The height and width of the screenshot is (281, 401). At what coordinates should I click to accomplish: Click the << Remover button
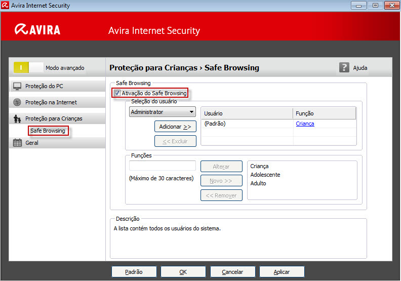pyautogui.click(x=221, y=195)
